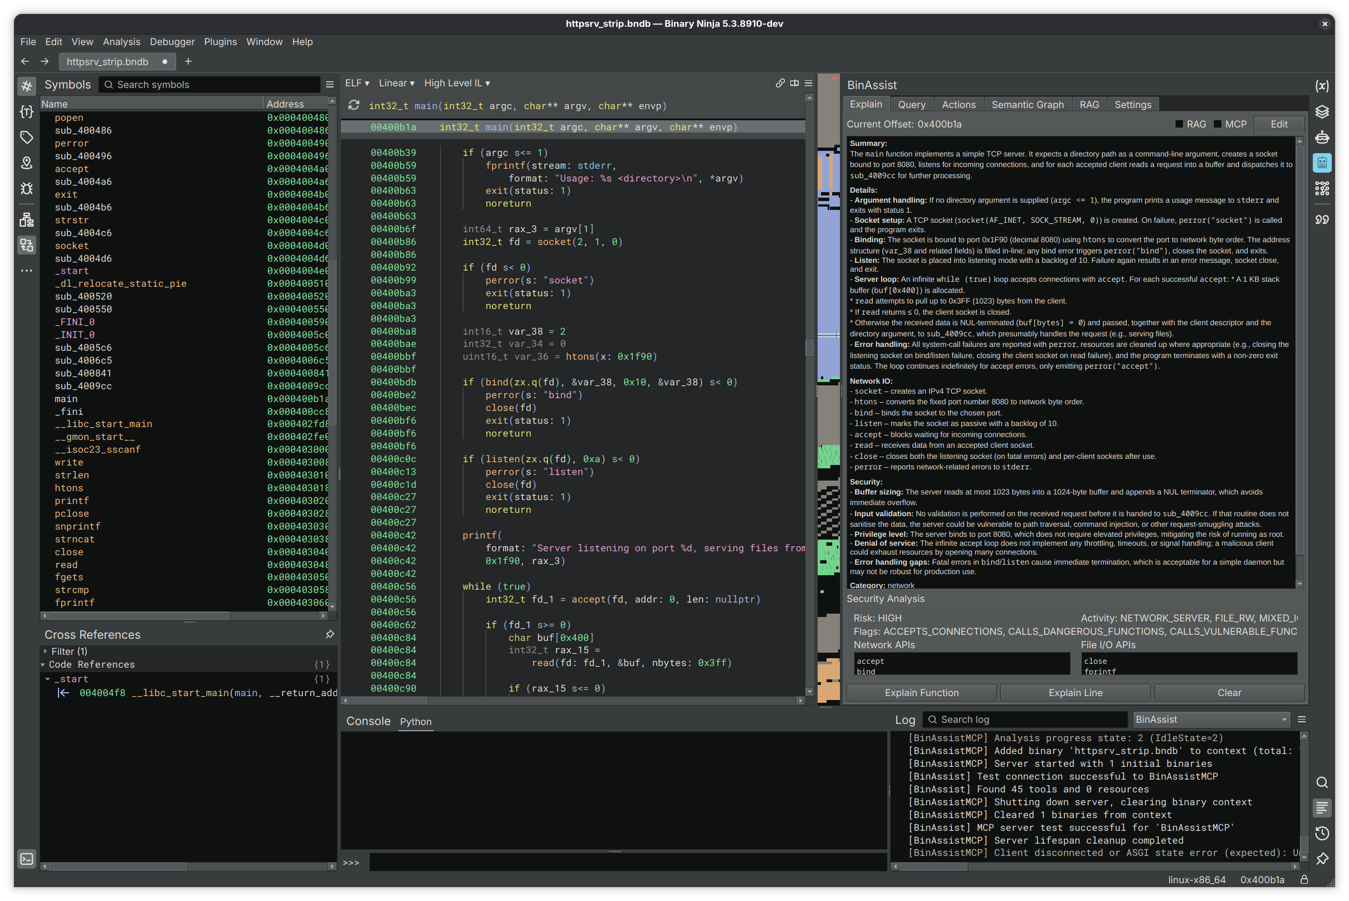Image resolution: width=1349 pixels, height=901 pixels.
Task: Select the Tags panel icon in the sidebar
Action: click(x=26, y=138)
